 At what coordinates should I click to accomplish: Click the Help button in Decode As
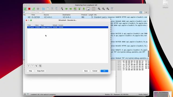coord(30,71)
